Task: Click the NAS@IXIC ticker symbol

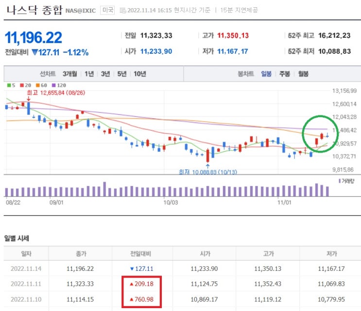Action: [x=81, y=11]
